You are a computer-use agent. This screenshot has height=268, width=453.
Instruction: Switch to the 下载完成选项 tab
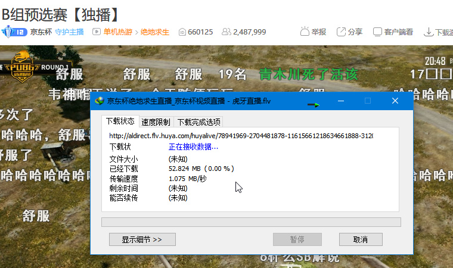198,122
